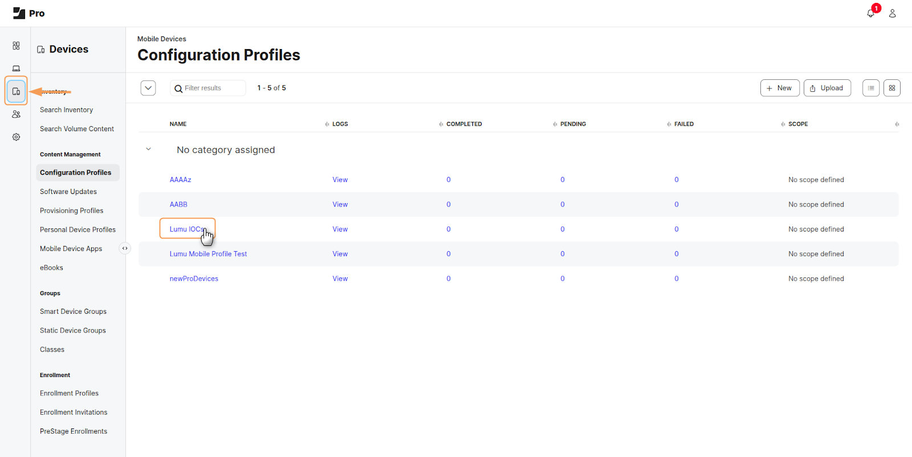Open the notifications bell
Image resolution: width=912 pixels, height=457 pixels.
tap(870, 13)
